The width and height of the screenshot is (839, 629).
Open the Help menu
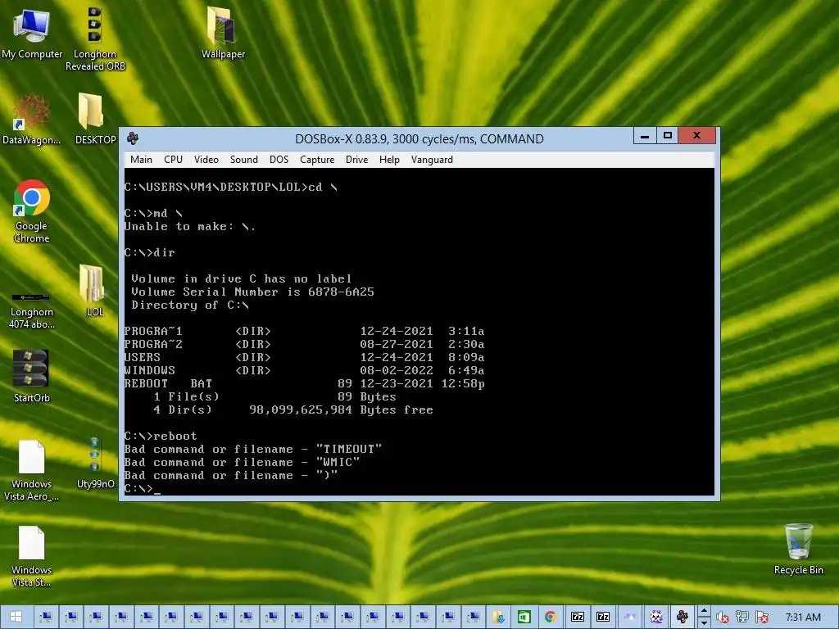coord(389,160)
